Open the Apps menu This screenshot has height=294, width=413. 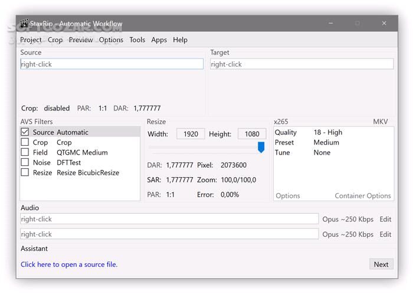point(159,40)
